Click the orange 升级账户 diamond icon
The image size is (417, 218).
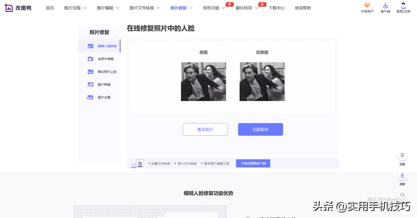[x=367, y=6]
